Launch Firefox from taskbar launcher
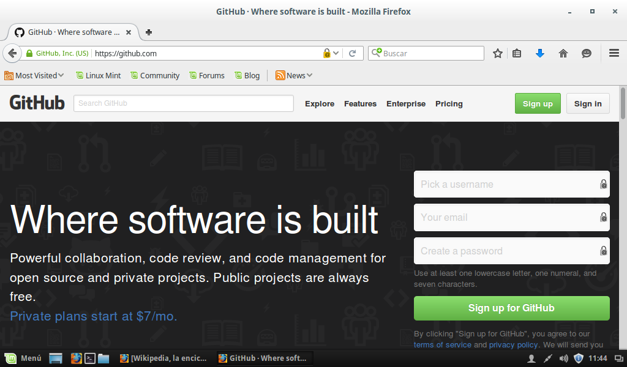627x367 pixels. [x=76, y=358]
